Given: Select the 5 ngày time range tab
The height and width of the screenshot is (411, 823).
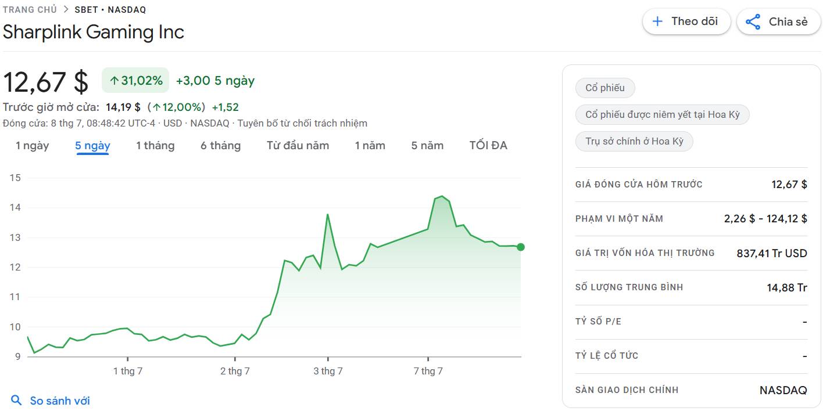Looking at the screenshot, I should 92,146.
